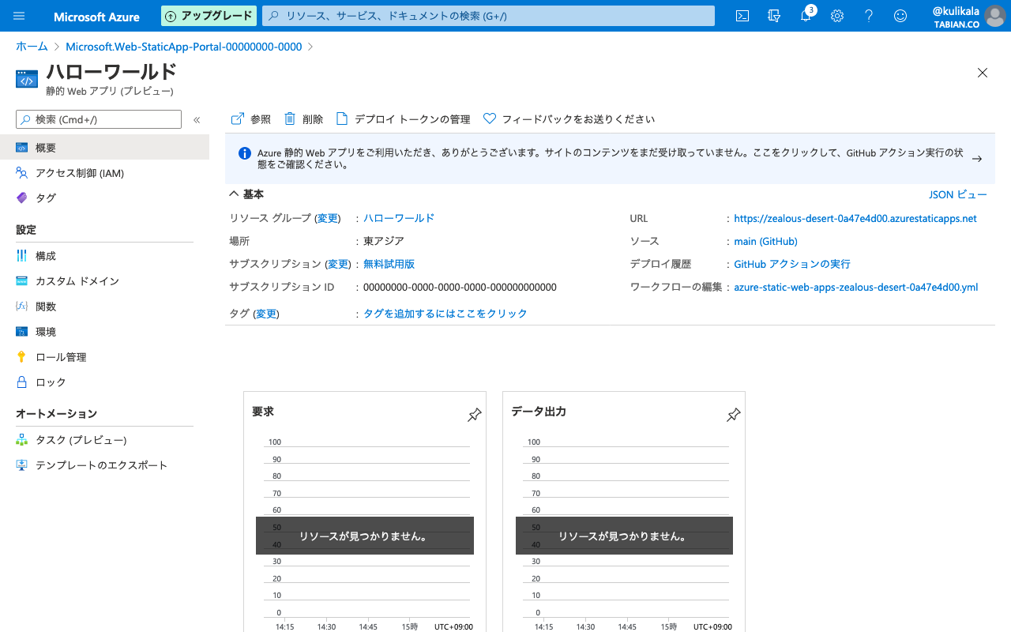Open the 無料試用版 subscription link

[x=389, y=264]
